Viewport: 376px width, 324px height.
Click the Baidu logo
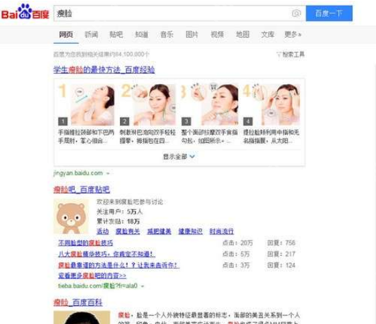[25, 12]
